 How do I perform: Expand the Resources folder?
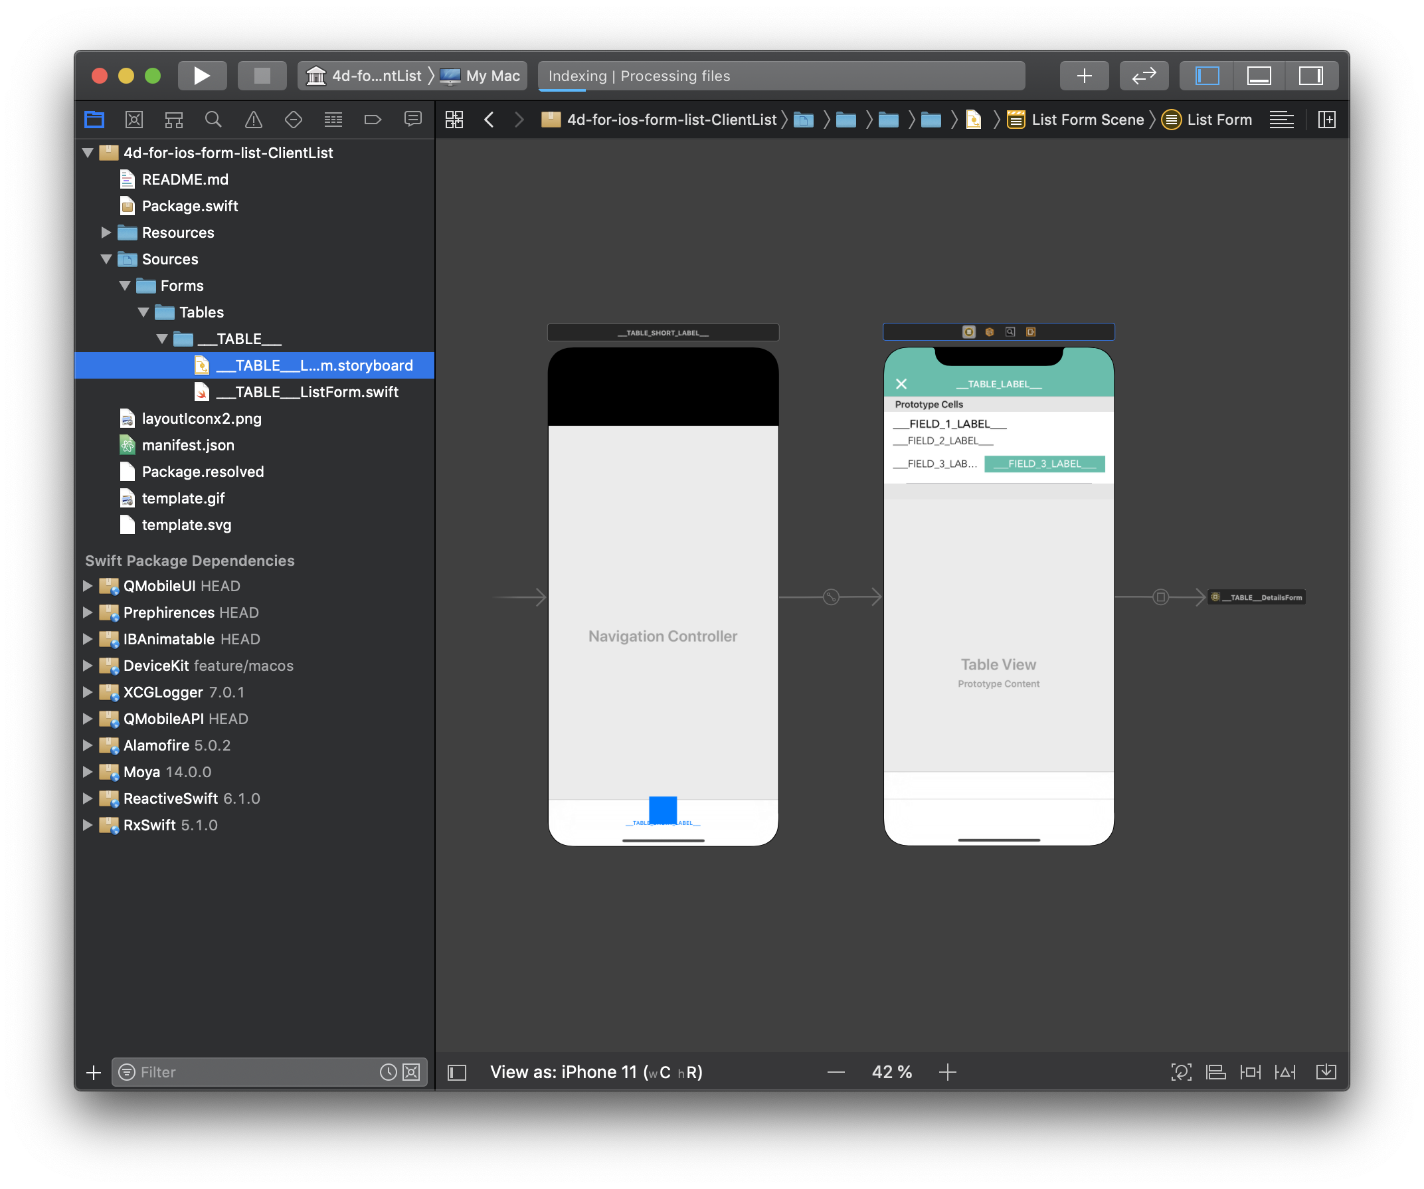coord(106,232)
